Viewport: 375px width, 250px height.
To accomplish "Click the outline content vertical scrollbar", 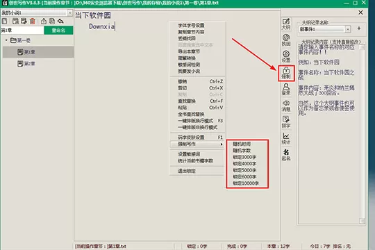I will click(x=362, y=134).
